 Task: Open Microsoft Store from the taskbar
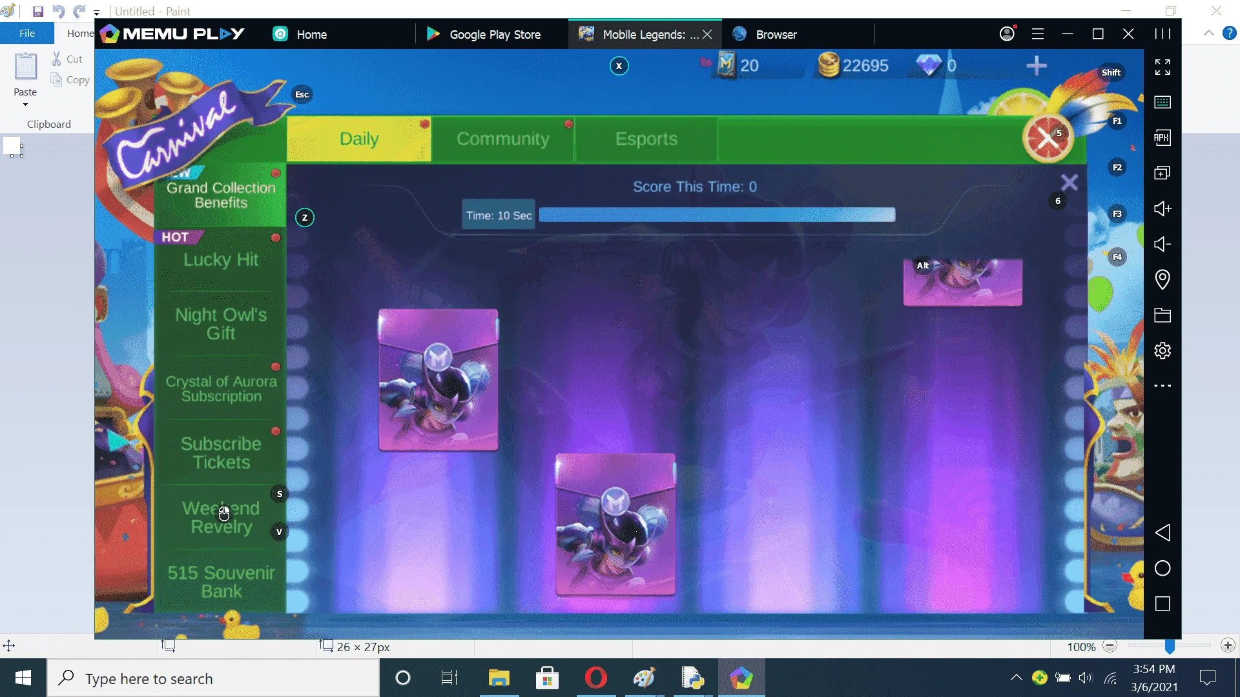coord(547,678)
